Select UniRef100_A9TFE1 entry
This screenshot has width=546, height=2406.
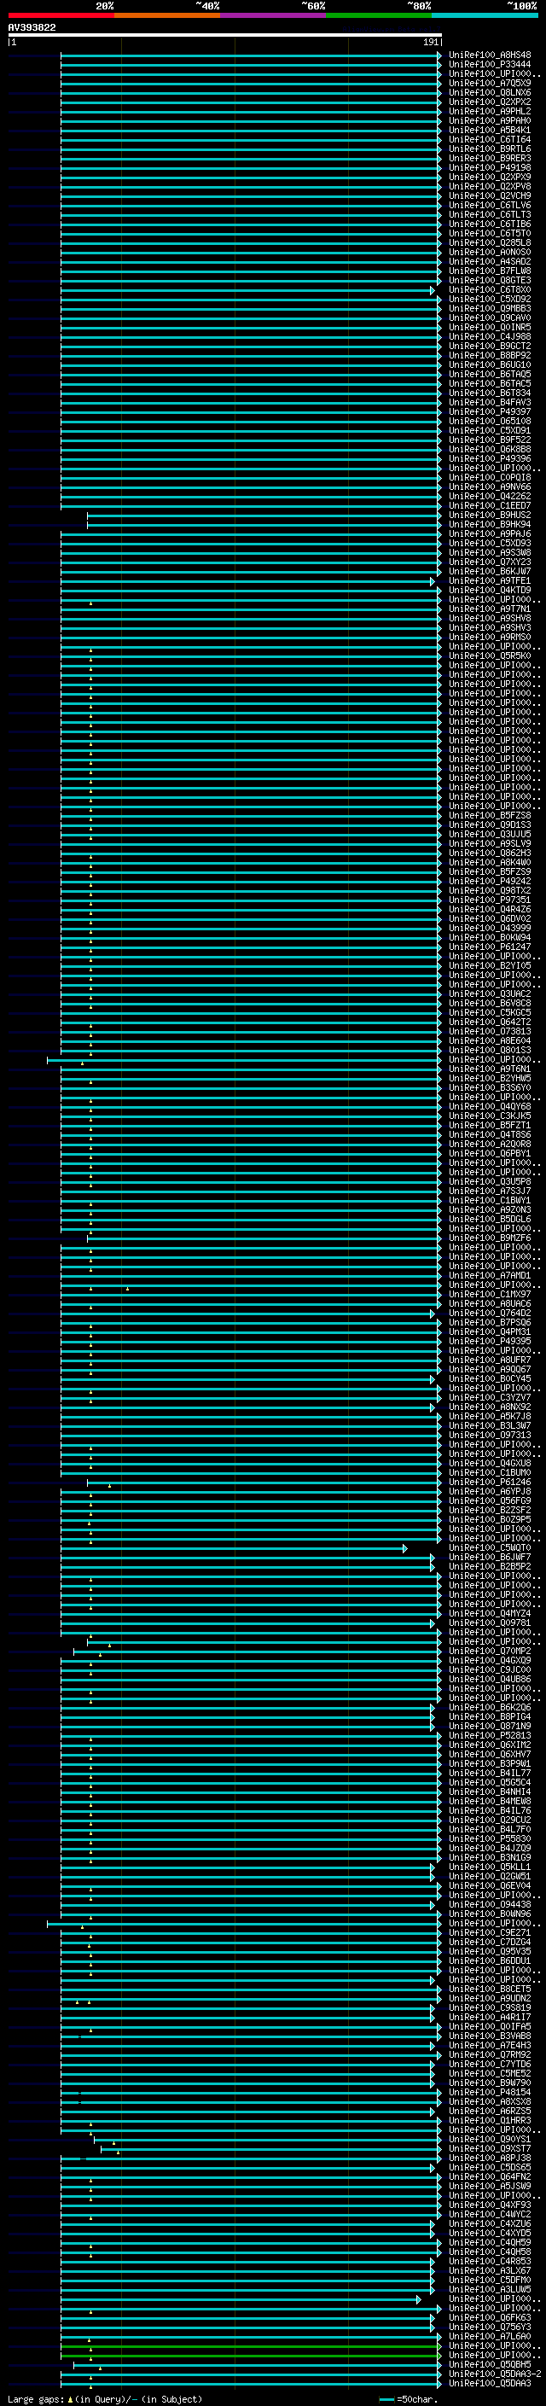(490, 581)
